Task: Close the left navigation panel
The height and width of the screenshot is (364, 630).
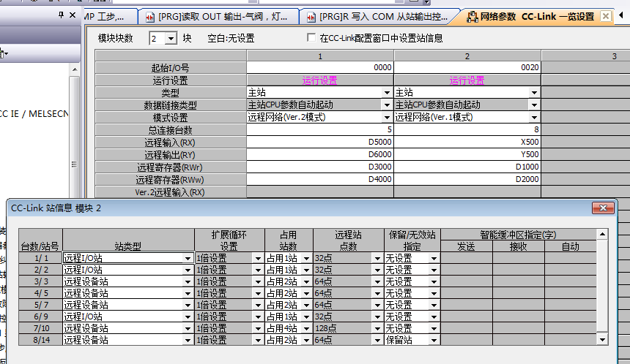Action: click(x=73, y=15)
